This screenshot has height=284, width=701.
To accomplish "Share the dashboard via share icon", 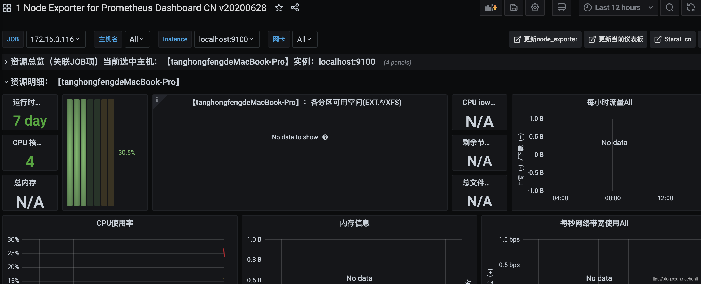I will tap(295, 8).
